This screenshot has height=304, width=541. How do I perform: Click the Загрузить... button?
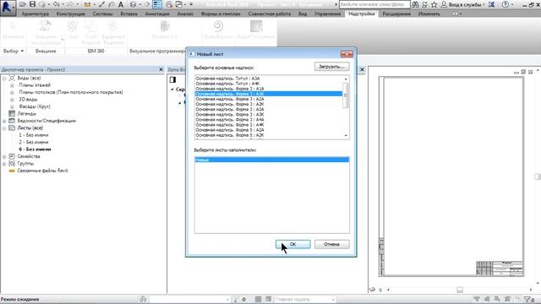pos(331,67)
